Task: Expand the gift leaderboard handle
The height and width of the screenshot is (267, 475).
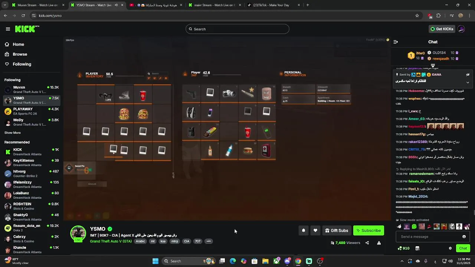Action: (433, 66)
